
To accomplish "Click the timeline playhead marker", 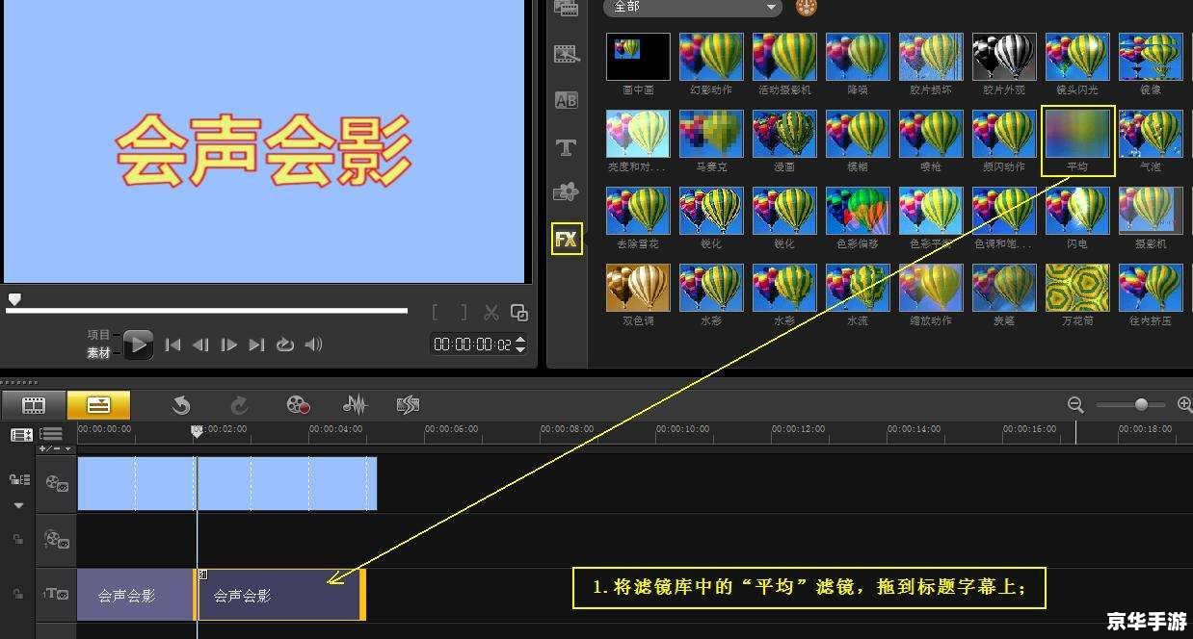I will tap(197, 431).
